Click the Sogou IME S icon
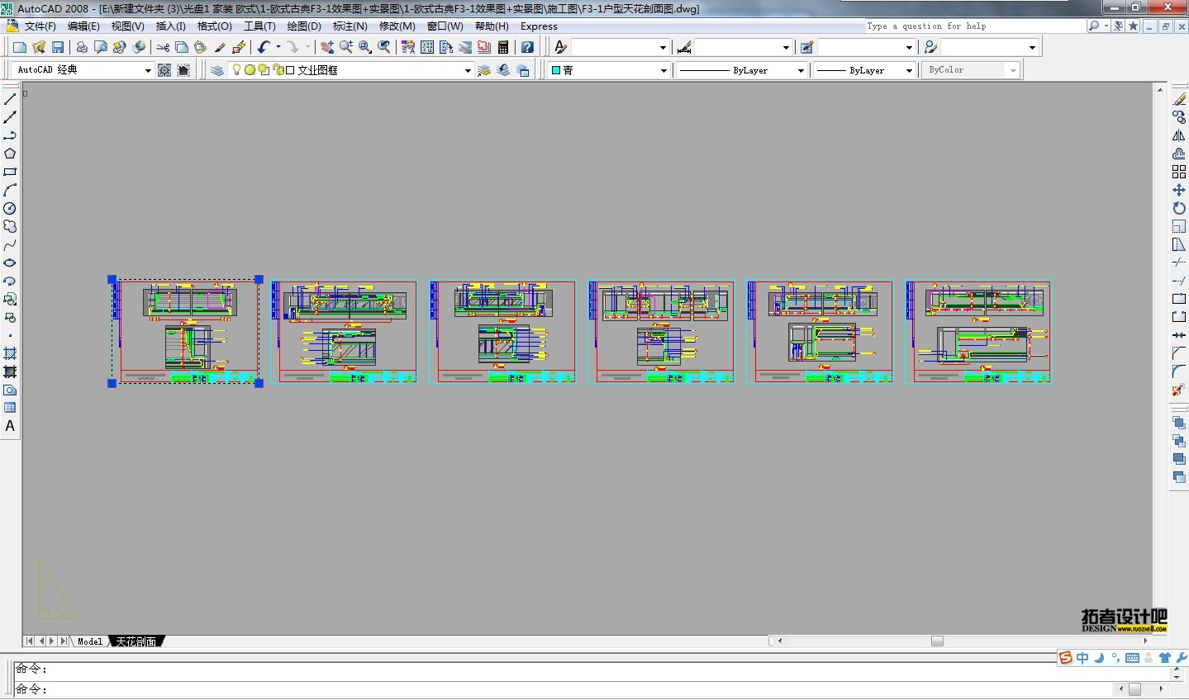Image resolution: width=1189 pixels, height=700 pixels. click(1066, 658)
